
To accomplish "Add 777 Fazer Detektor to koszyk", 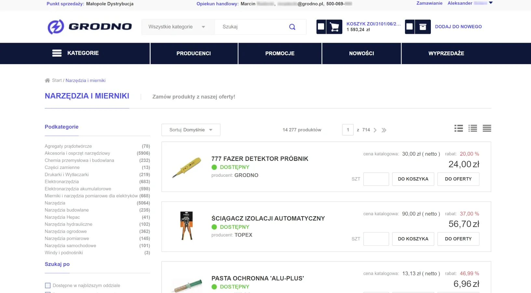I will tap(413, 179).
